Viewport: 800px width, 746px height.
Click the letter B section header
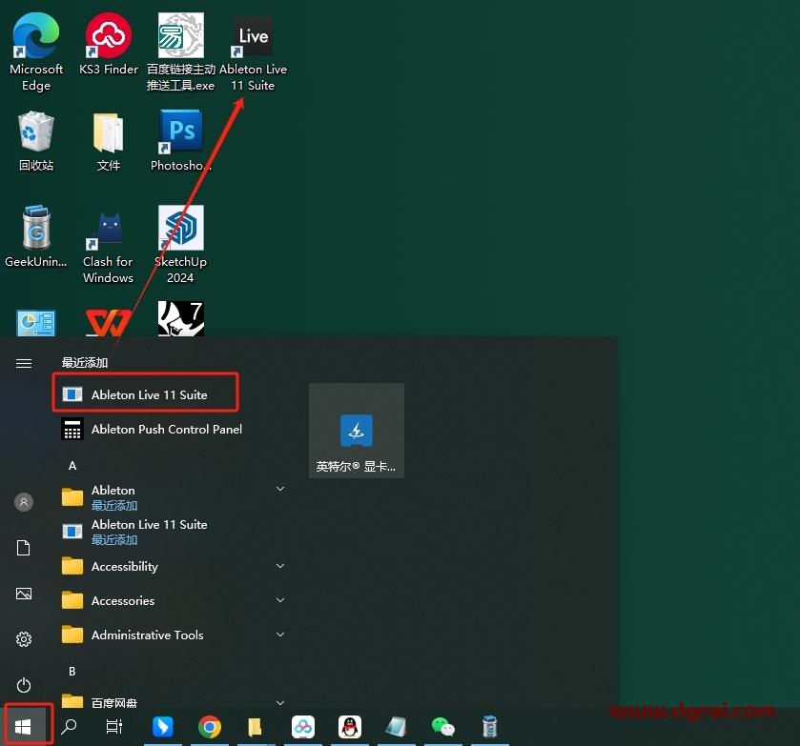pos(72,671)
